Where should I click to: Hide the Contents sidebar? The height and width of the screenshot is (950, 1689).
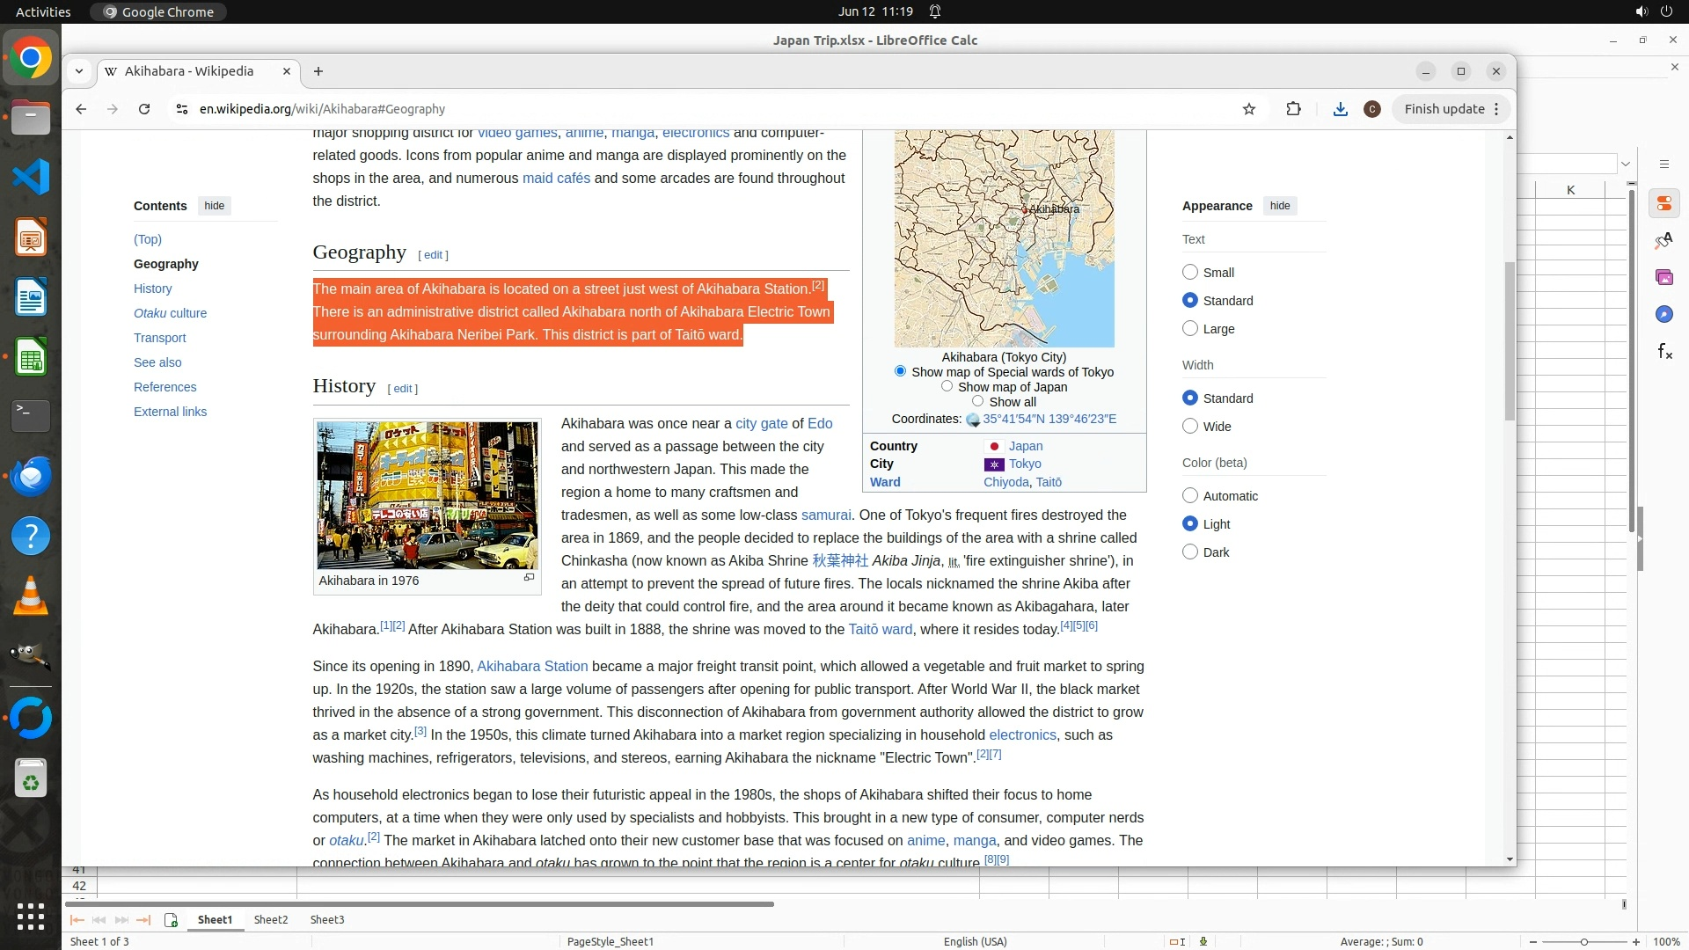[x=215, y=206]
